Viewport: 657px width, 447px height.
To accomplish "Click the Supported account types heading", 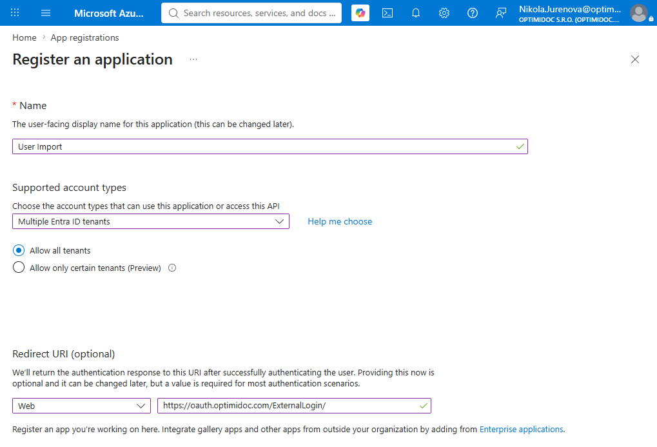I will point(69,188).
